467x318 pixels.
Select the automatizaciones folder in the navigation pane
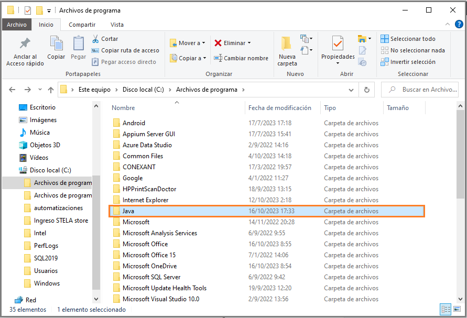coord(53,208)
